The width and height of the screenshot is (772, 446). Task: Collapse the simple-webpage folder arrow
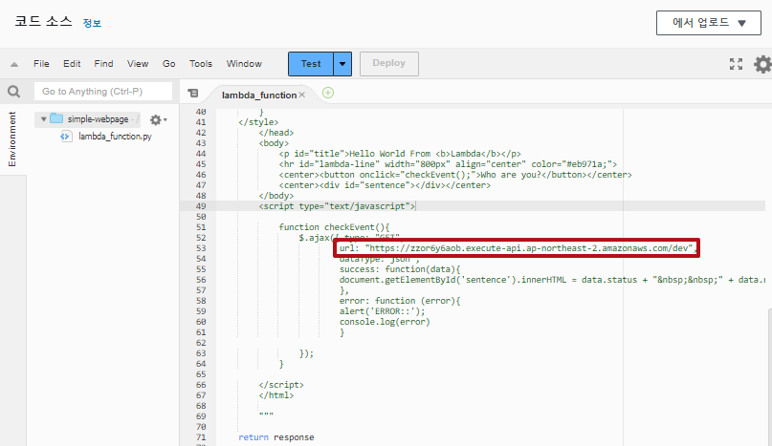pos(43,119)
